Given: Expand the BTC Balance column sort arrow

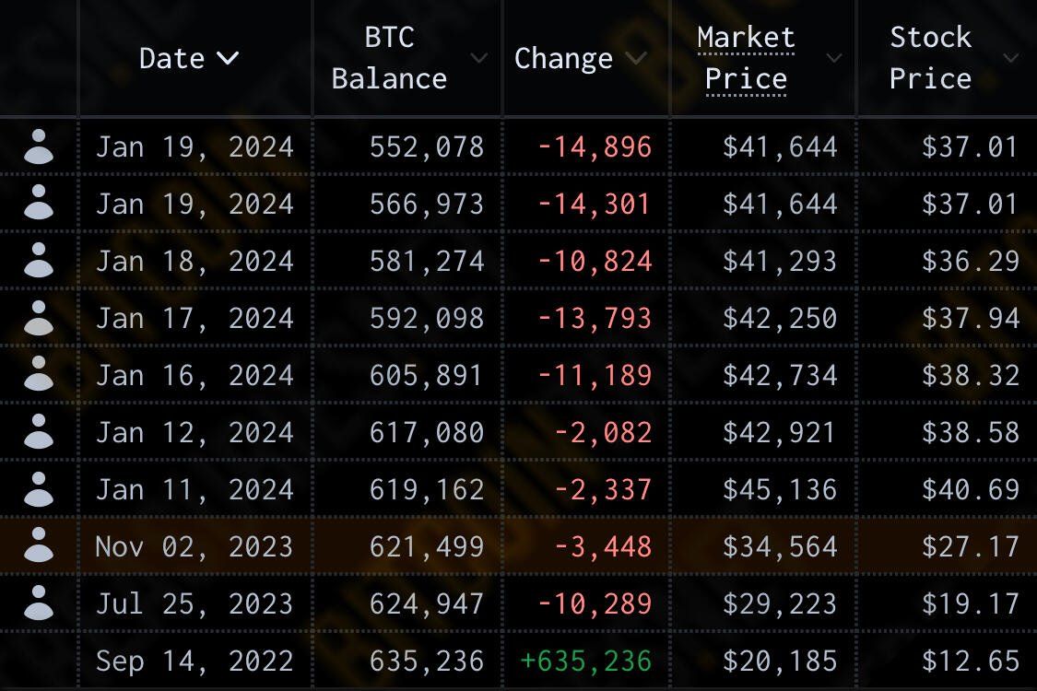Looking at the screenshot, I should click(x=478, y=58).
